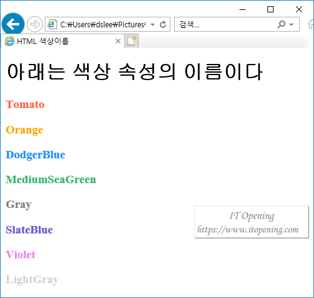This screenshot has width=314, height=298.
Task: Expand the address bar history dropdown
Action: pyautogui.click(x=152, y=25)
